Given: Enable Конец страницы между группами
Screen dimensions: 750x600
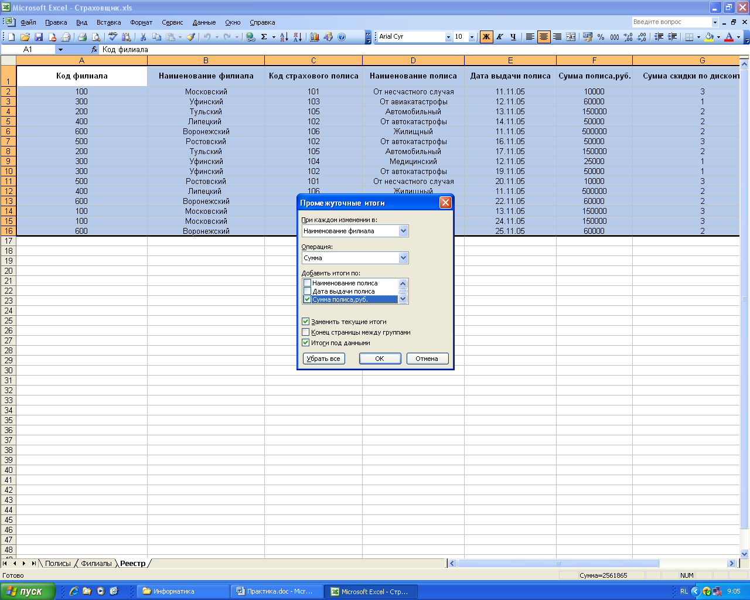Looking at the screenshot, I should [x=305, y=332].
